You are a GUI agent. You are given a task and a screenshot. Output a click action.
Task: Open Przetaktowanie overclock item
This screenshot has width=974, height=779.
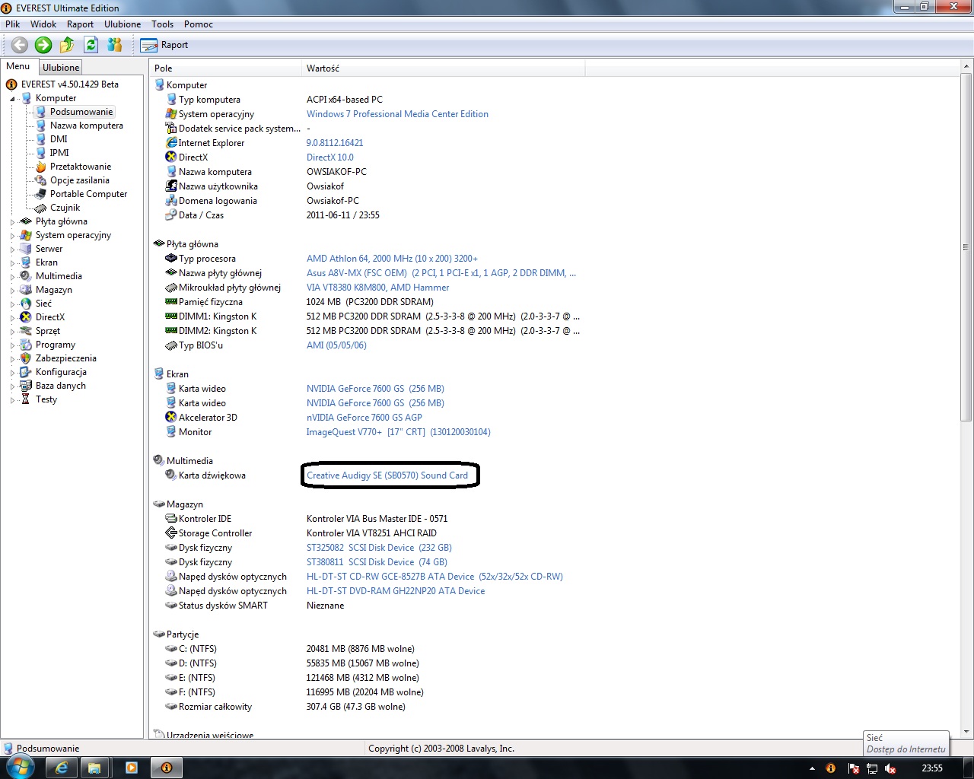point(81,167)
